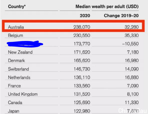Click Belgium's 230,550 value
This screenshot has width=148, height=114.
pyautogui.click(x=82, y=35)
